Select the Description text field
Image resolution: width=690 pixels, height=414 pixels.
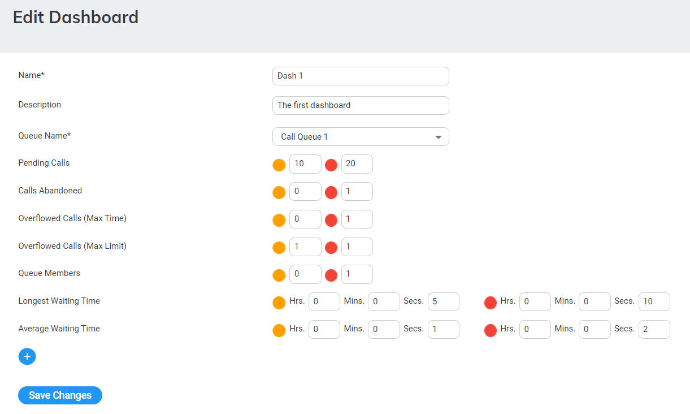coord(361,105)
